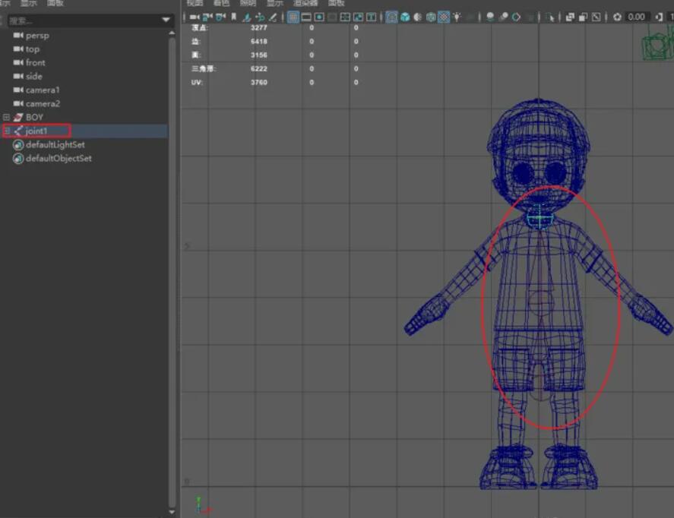Click the gear icon beside exposure value
Viewport: 674px width, 518px height.
pos(617,17)
